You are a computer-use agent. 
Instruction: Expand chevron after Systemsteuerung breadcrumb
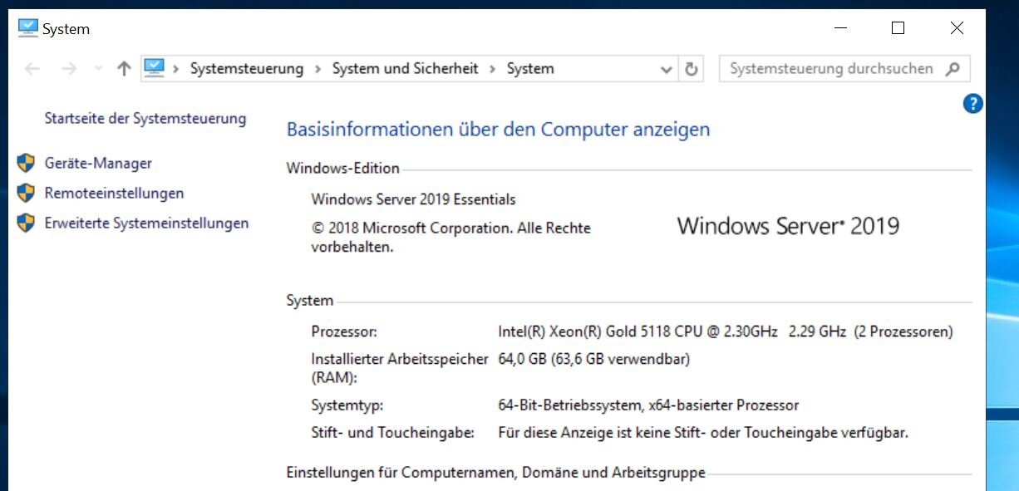click(318, 69)
